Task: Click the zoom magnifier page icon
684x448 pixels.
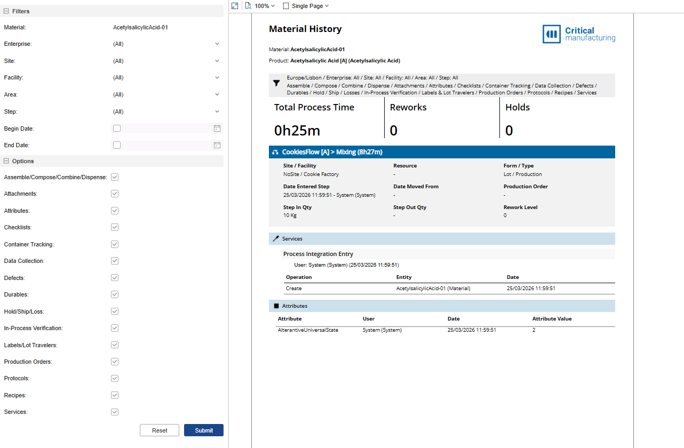Action: (248, 6)
